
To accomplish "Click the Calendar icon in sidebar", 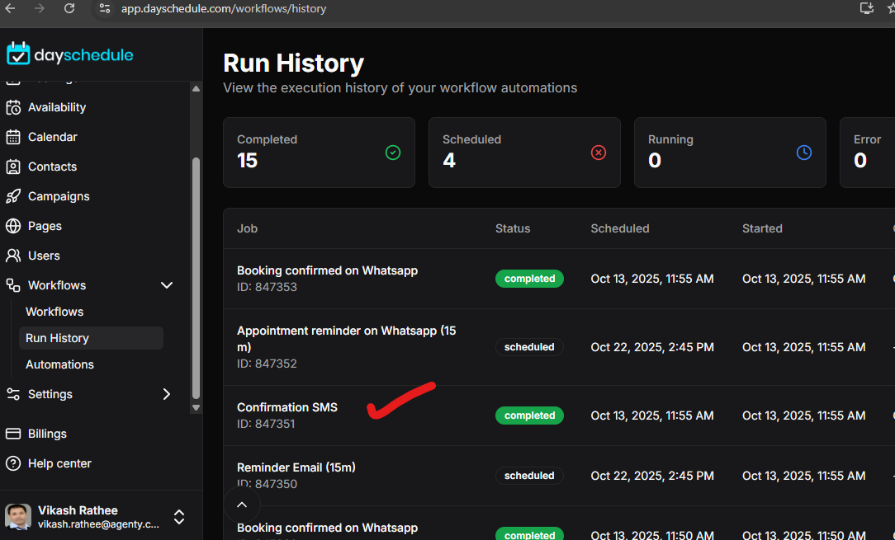I will (13, 137).
